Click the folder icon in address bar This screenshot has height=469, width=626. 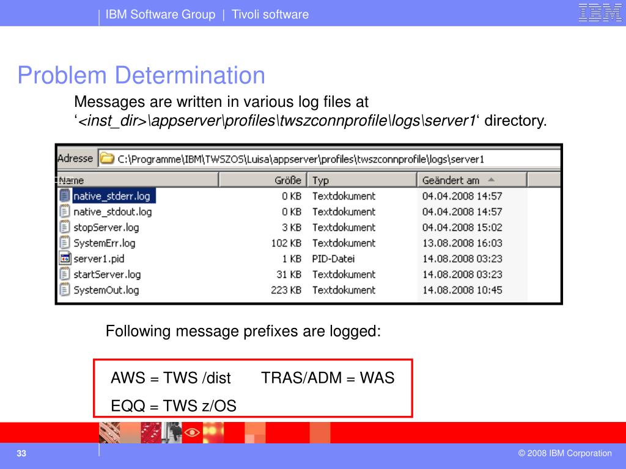point(106,158)
